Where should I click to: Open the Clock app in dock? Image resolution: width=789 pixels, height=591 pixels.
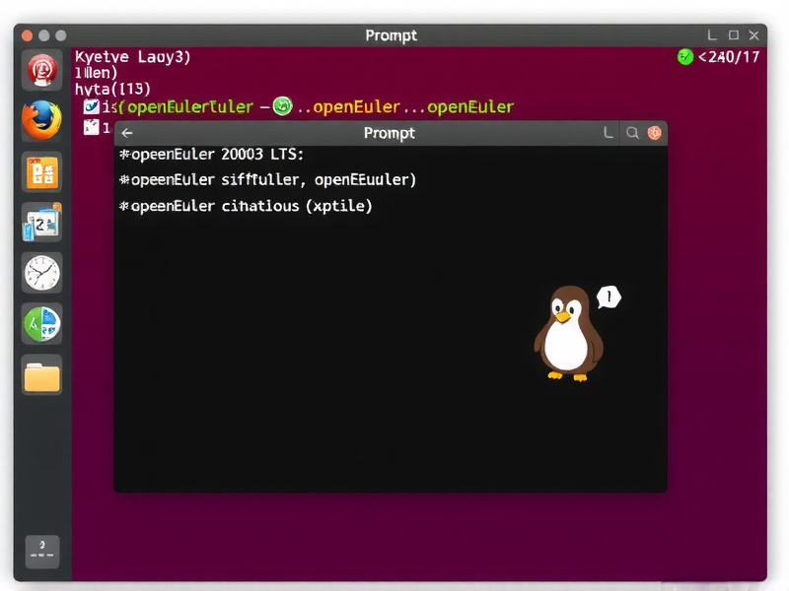click(41, 272)
